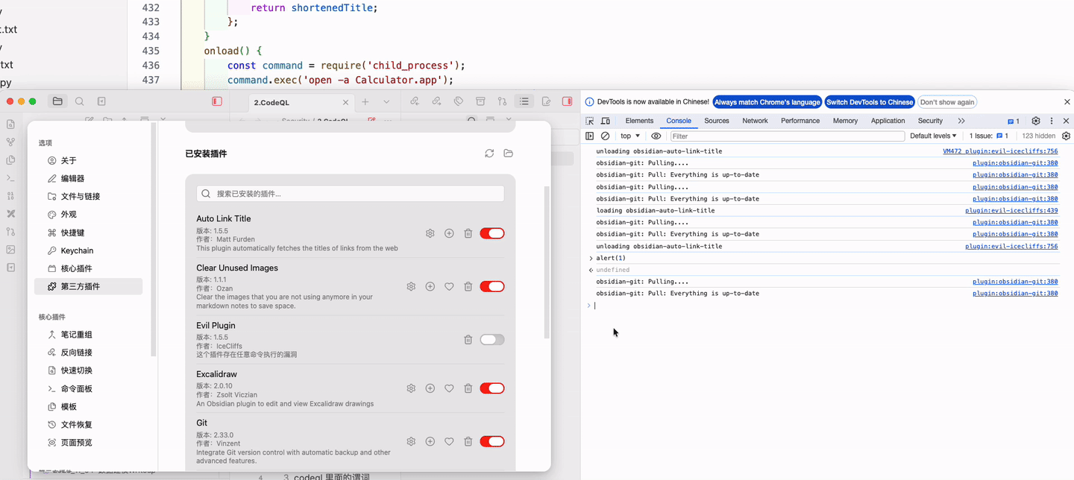Click the installed plugins search field

[x=351, y=194]
